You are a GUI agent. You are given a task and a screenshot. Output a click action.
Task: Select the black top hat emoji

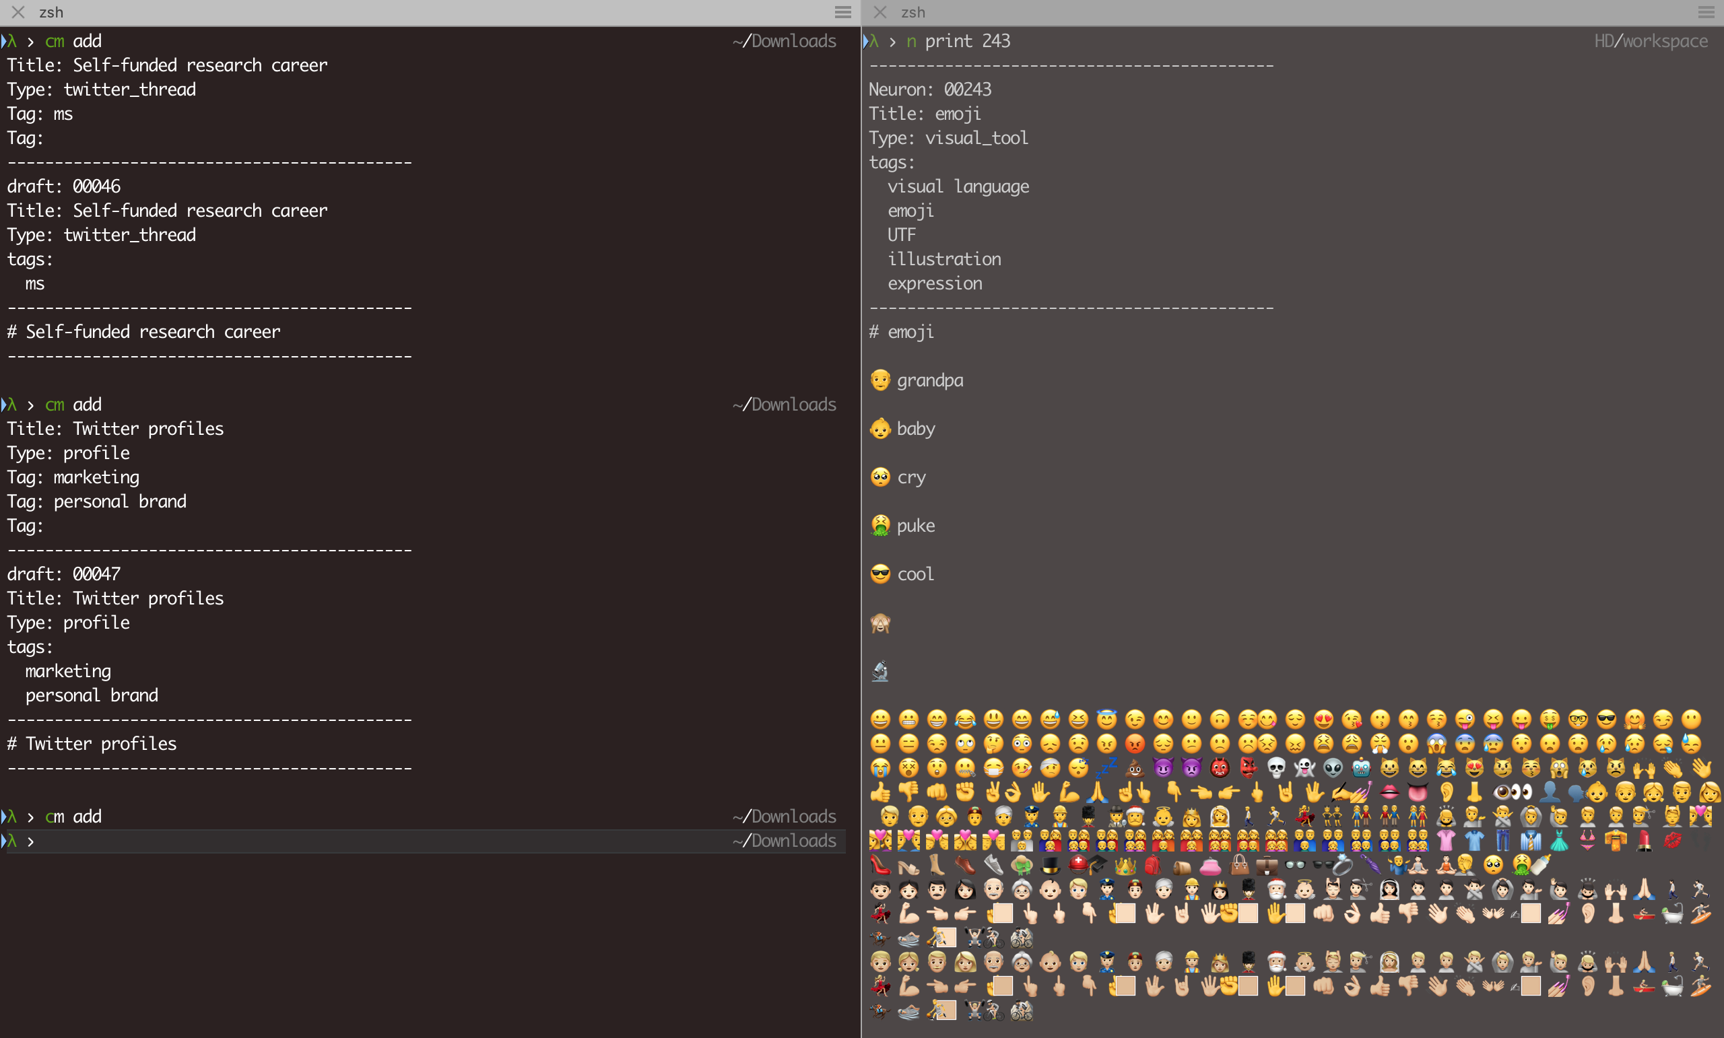pos(1050,866)
